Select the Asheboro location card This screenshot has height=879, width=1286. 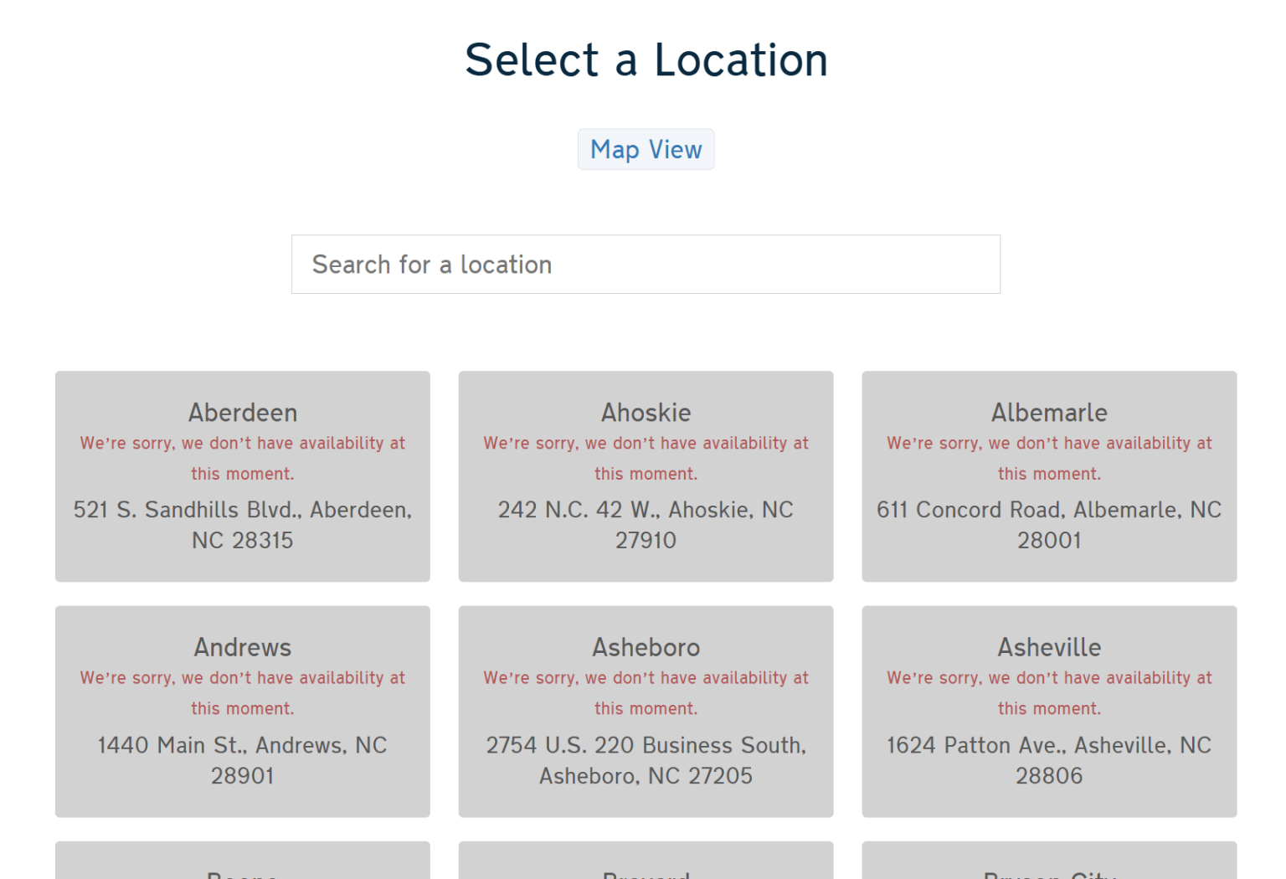pyautogui.click(x=646, y=711)
